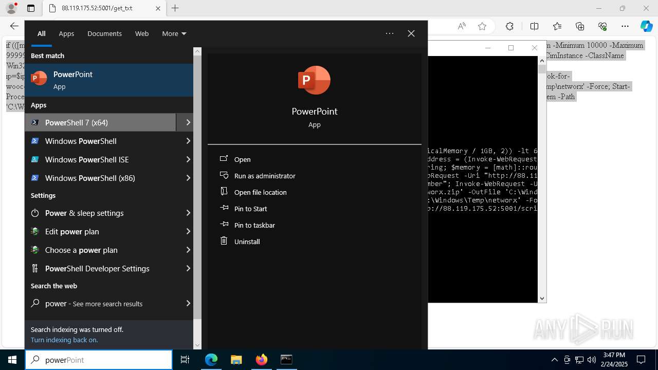Expand Windows PowerShell ISE details arrow
This screenshot has height=370, width=658.
(188, 159)
